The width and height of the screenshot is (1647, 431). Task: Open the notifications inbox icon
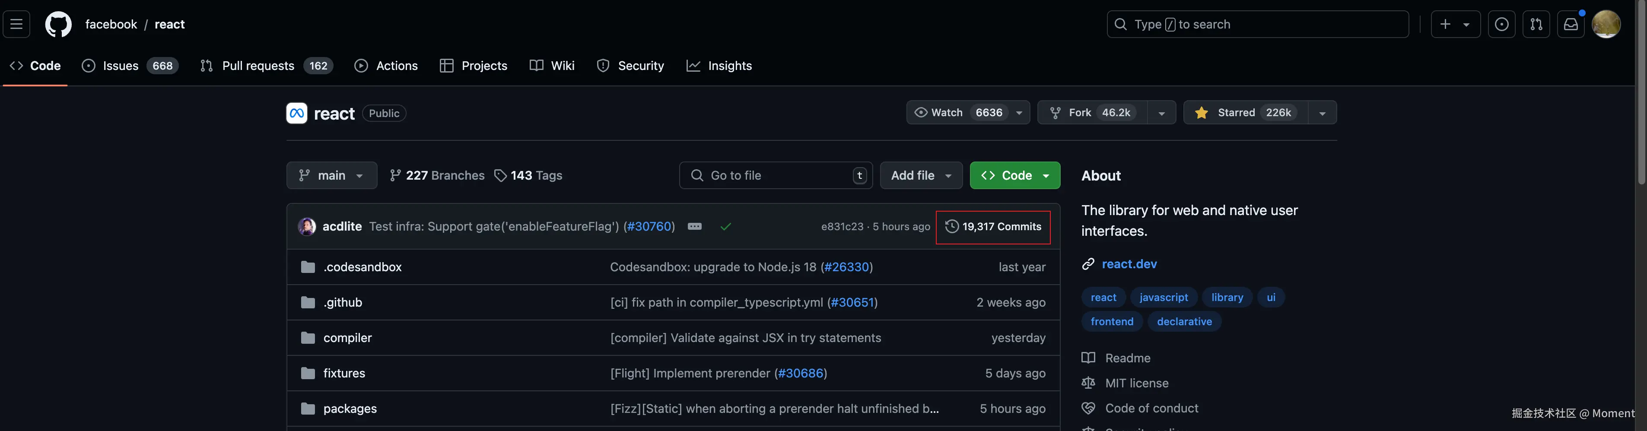(1570, 24)
